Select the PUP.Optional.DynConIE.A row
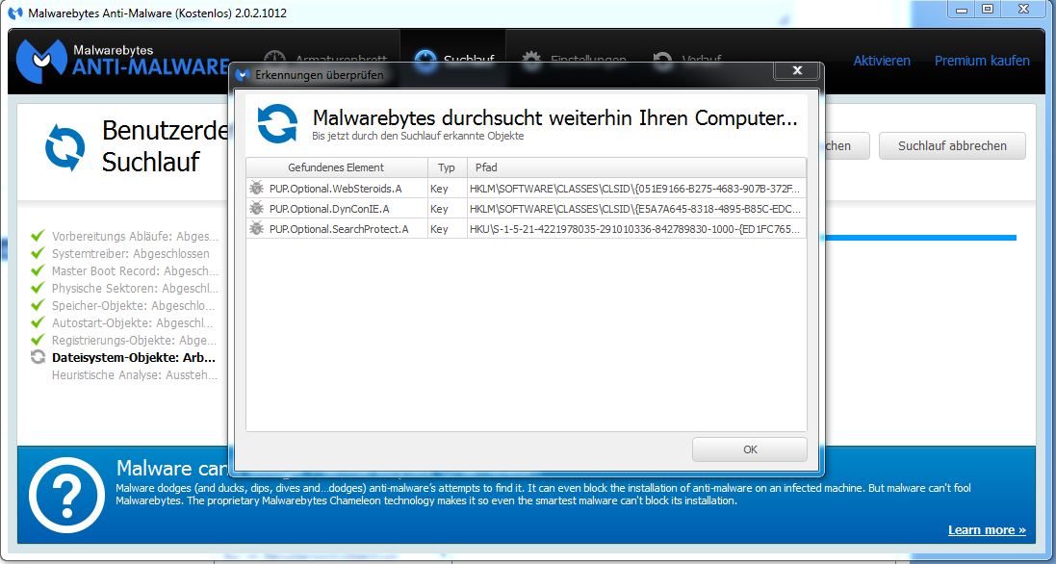 tap(526, 209)
